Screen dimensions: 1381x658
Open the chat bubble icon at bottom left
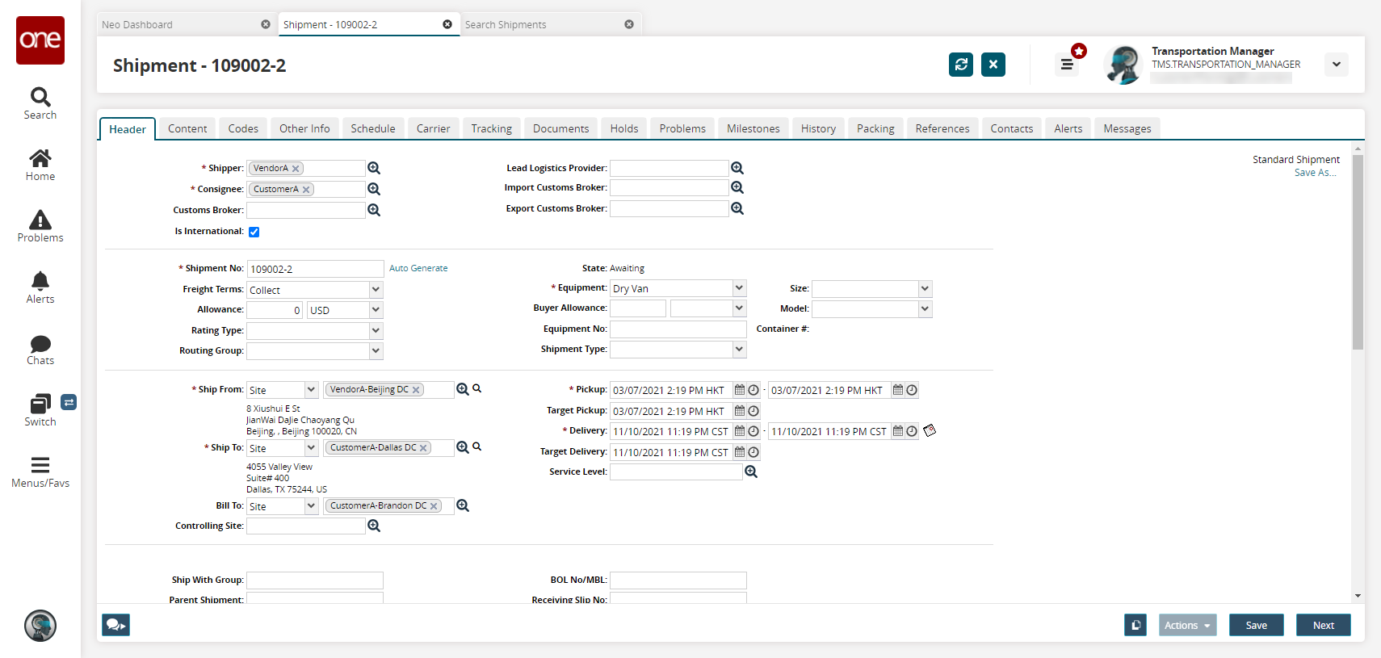(x=115, y=625)
